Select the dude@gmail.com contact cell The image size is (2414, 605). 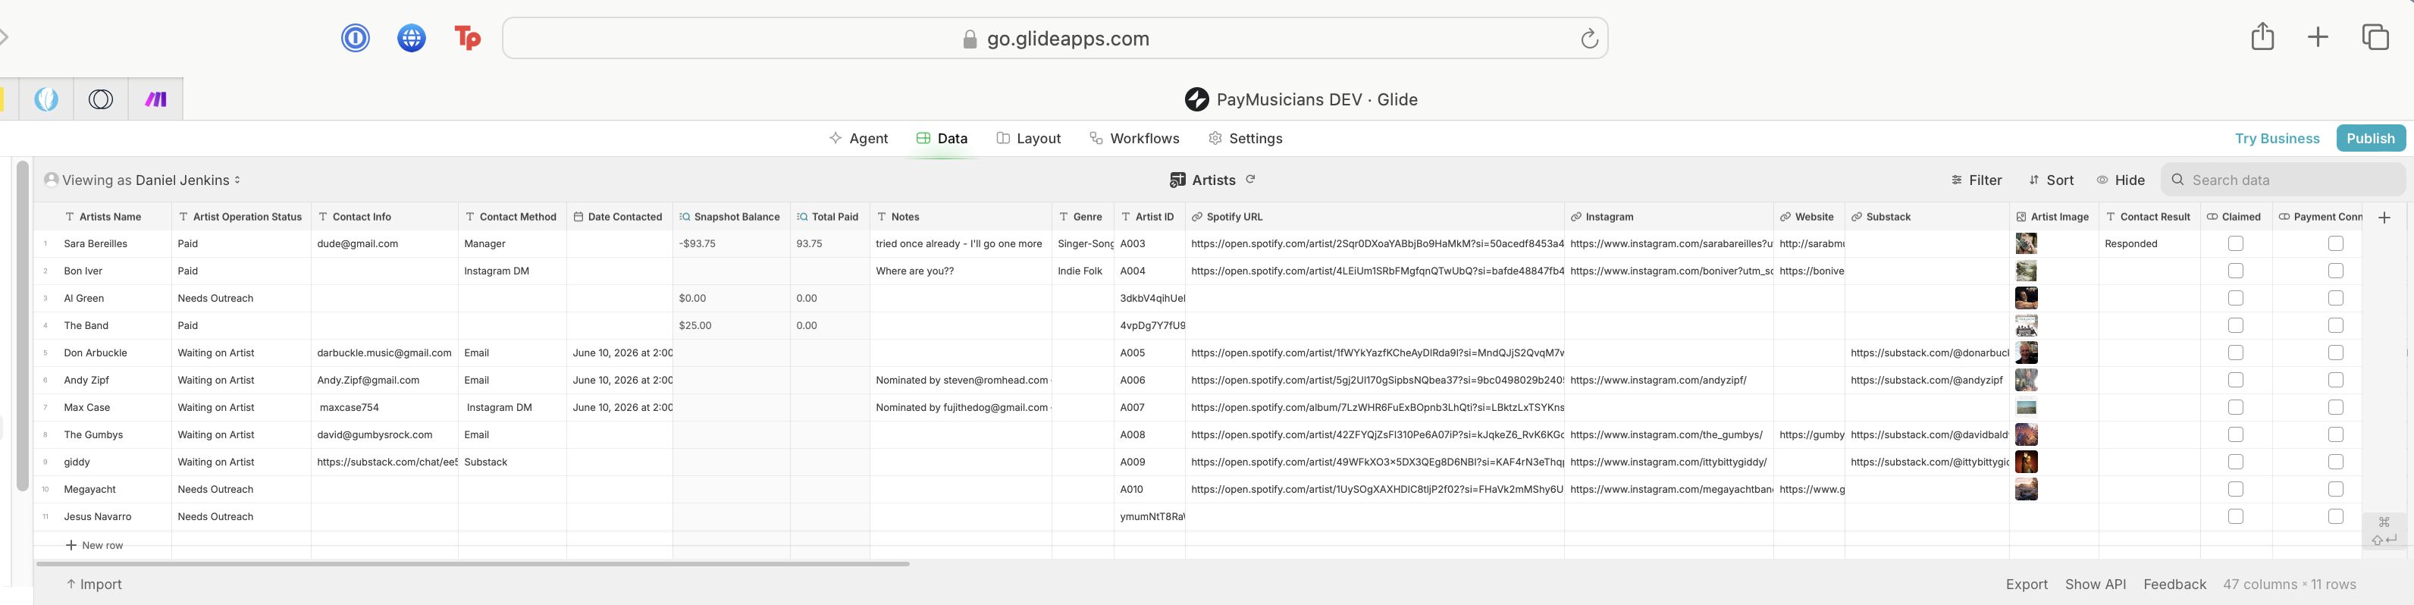[x=384, y=243]
